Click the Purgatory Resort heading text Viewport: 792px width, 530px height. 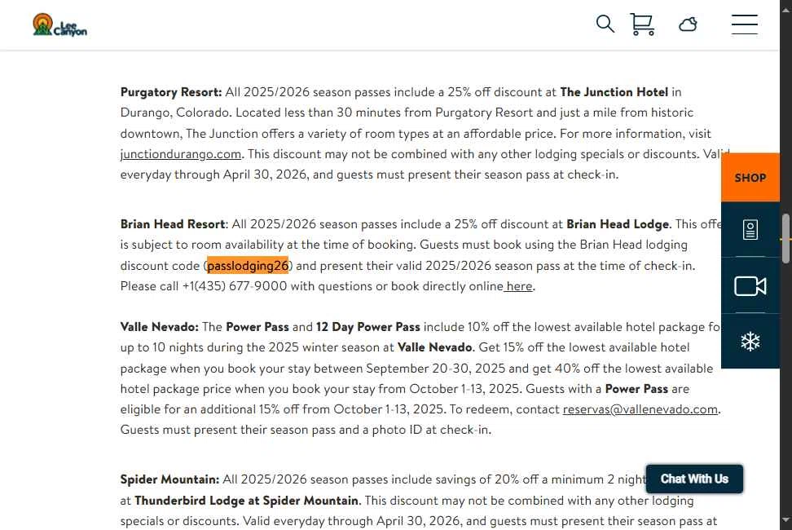[x=171, y=92]
